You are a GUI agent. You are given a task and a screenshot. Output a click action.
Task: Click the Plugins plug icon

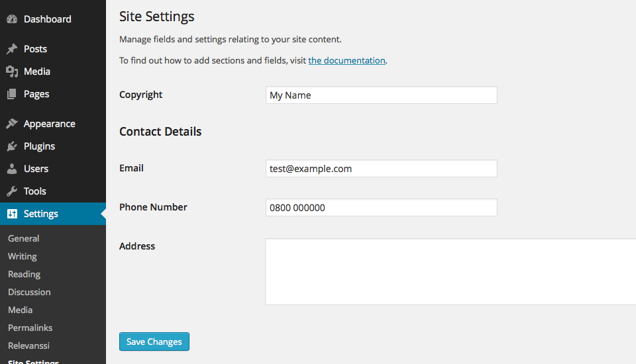click(12, 146)
